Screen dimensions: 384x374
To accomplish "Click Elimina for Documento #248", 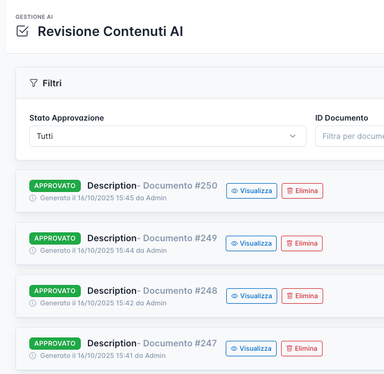I will click(302, 296).
